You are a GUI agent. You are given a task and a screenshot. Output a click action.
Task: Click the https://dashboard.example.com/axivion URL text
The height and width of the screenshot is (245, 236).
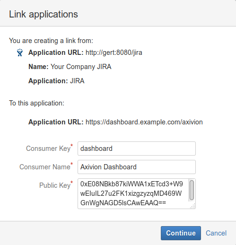click(144, 122)
